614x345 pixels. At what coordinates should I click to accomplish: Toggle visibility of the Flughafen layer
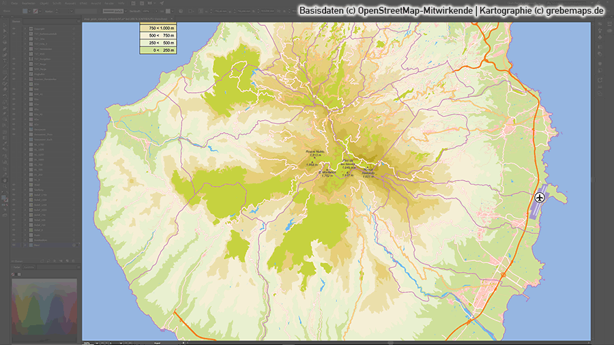tap(14, 74)
